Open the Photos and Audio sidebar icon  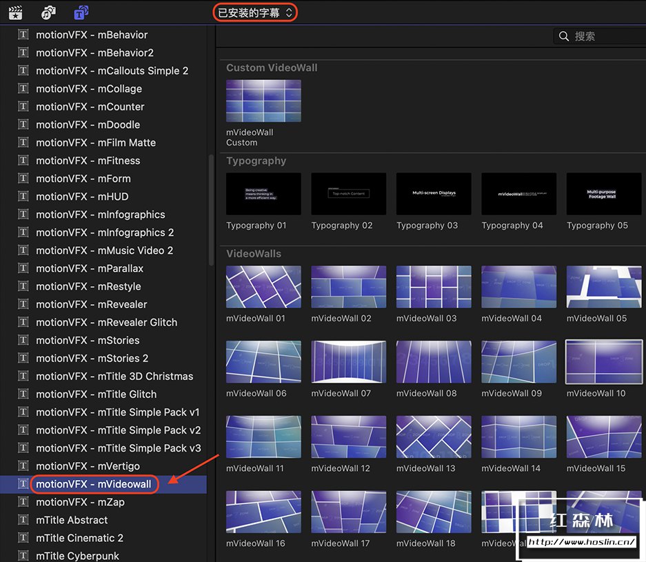[48, 12]
